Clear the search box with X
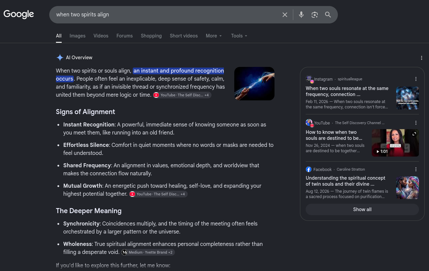429x271 pixels. 285,15
